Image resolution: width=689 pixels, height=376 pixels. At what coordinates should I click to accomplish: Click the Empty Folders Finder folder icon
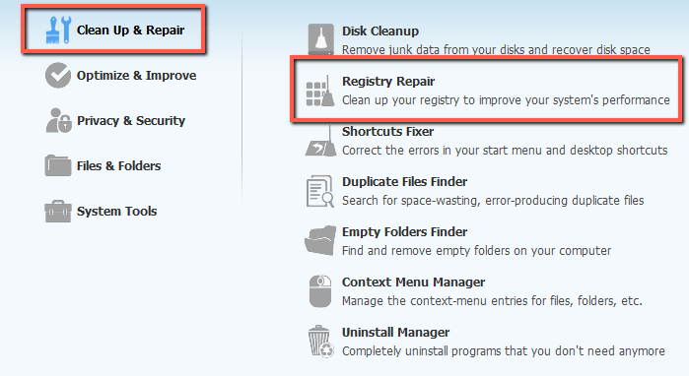(320, 241)
